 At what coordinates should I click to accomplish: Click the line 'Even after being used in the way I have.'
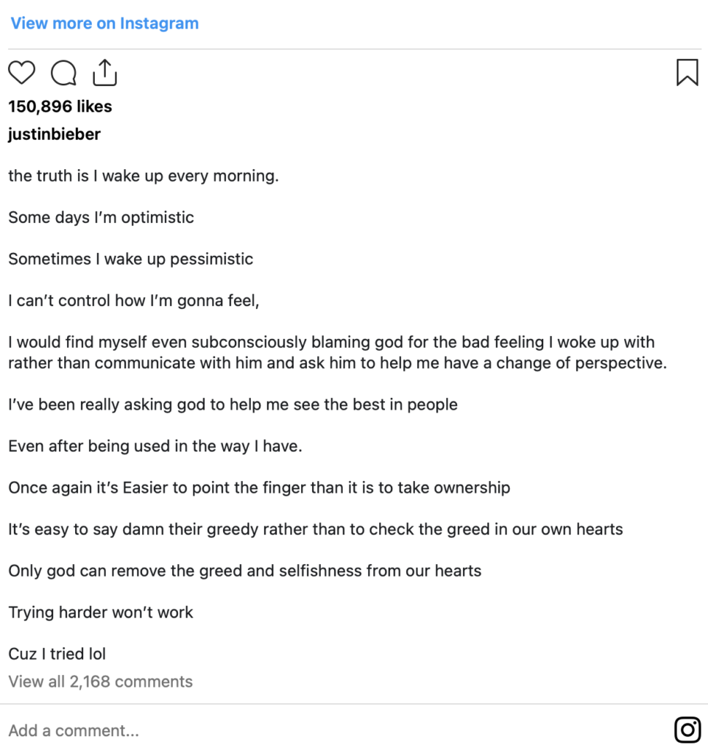[x=155, y=446]
